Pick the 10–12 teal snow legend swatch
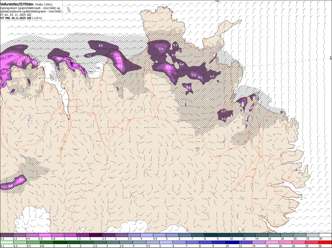The image size is (332, 248). point(236,235)
